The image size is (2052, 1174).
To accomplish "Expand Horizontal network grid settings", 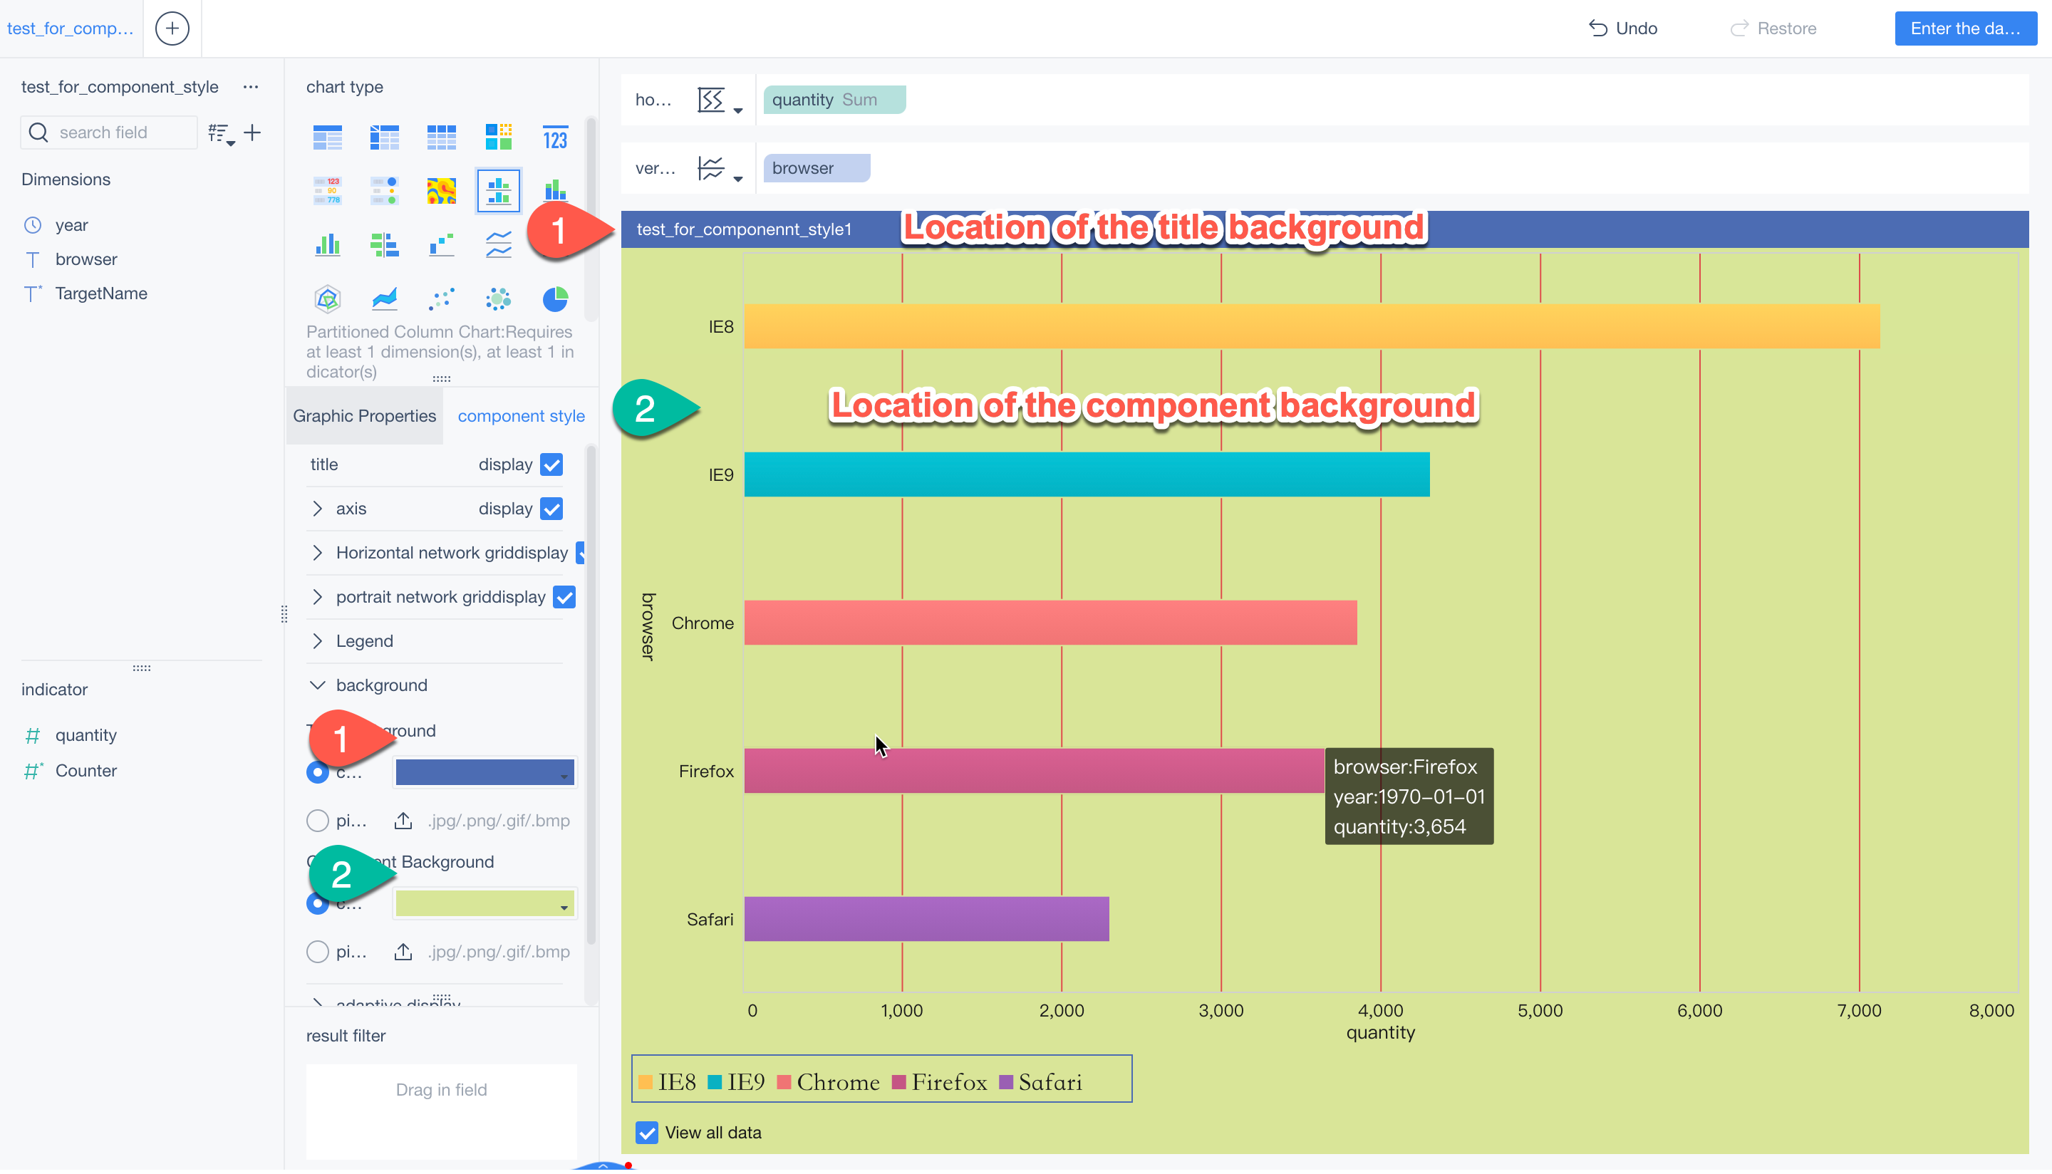I will [318, 553].
